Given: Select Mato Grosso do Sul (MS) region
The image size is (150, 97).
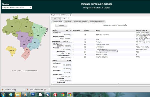Looking at the screenshot, I should pyautogui.click(x=24, y=45).
